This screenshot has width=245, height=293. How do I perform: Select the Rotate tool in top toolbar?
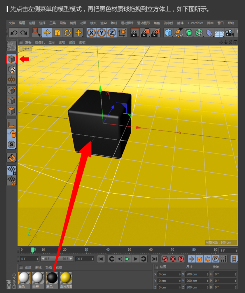click(67, 33)
